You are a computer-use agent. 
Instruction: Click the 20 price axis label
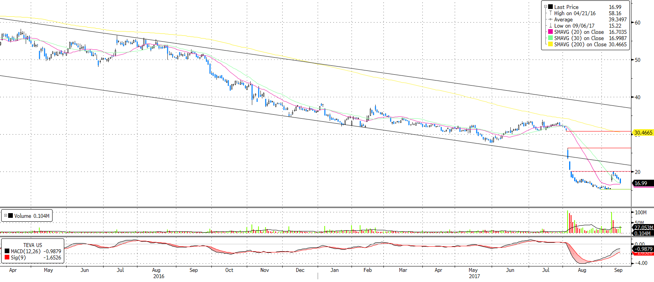pos(637,172)
